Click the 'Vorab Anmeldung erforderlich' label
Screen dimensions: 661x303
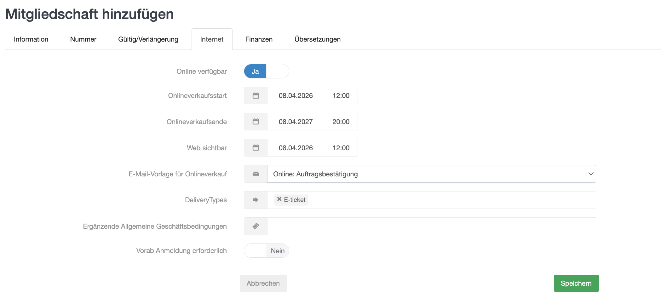181,251
